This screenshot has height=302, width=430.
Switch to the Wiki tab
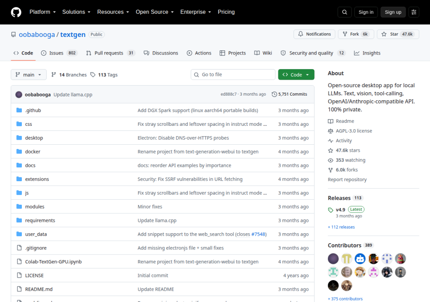[263, 53]
